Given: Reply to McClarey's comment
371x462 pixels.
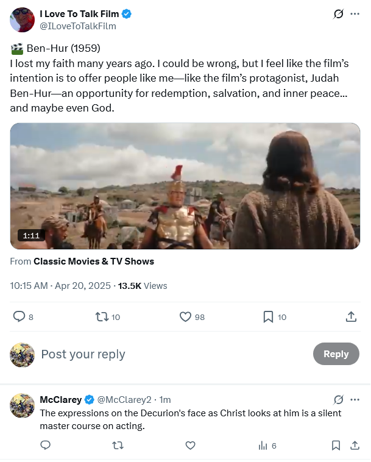Looking at the screenshot, I should (x=45, y=446).
